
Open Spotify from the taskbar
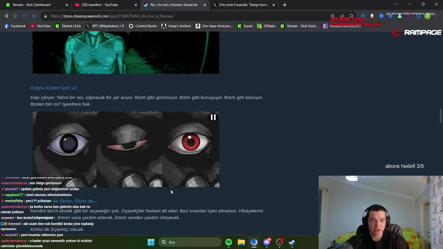229,242
